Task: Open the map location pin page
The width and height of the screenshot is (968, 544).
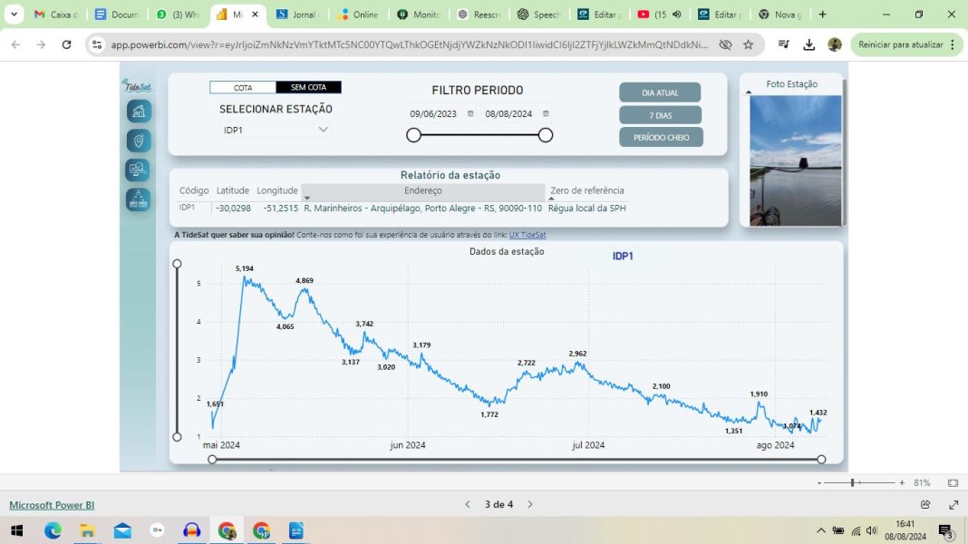Action: click(139, 141)
